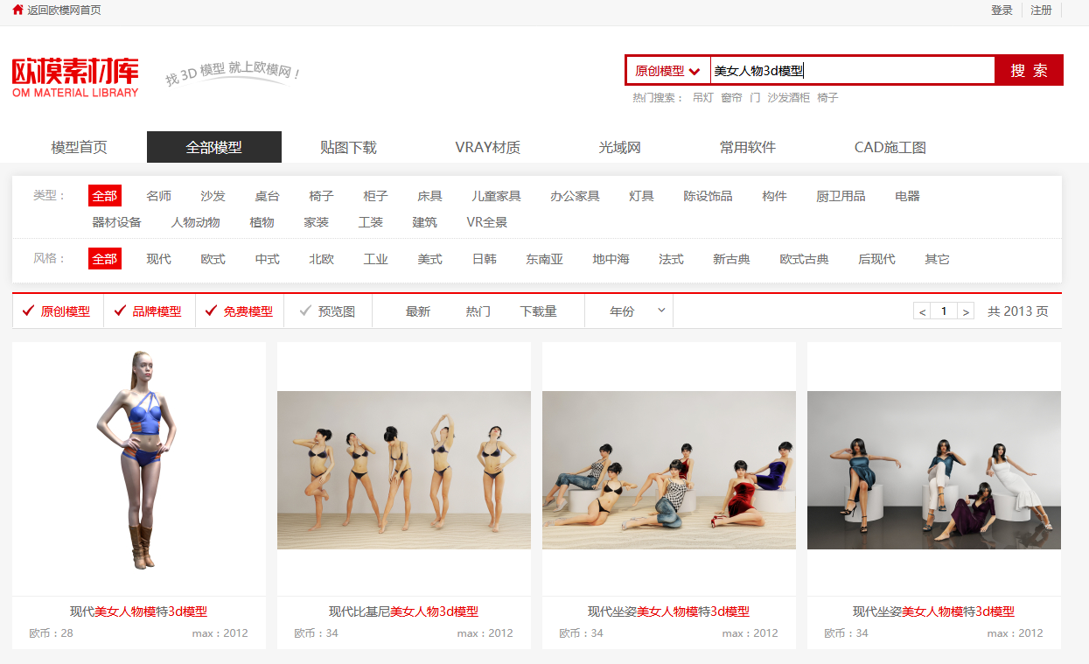1089x664 pixels.
Task: Open the 返回欧模网首页 link
Action: [x=64, y=10]
